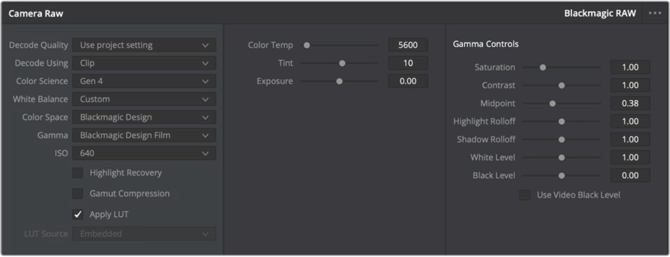Enable the Highlight Recovery checkbox
This screenshot has height=257, width=670.
[x=78, y=173]
